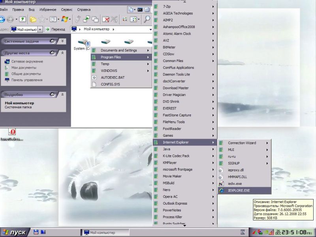316x237 pixels.
Task: Open the address bar dropdown arrow
Action: pos(40,29)
